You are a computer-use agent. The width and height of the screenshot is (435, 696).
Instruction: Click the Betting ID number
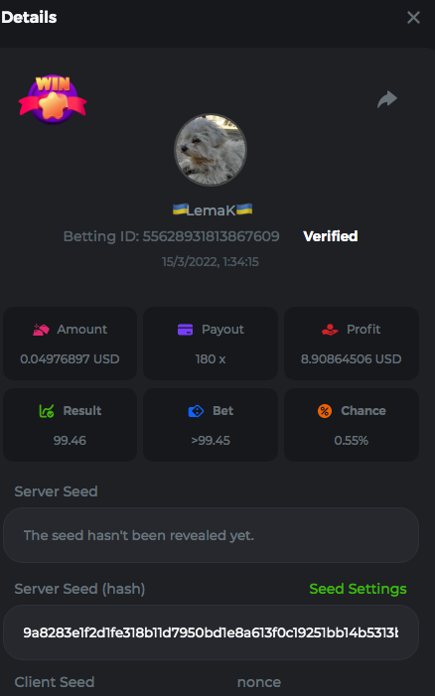pyautogui.click(x=211, y=236)
